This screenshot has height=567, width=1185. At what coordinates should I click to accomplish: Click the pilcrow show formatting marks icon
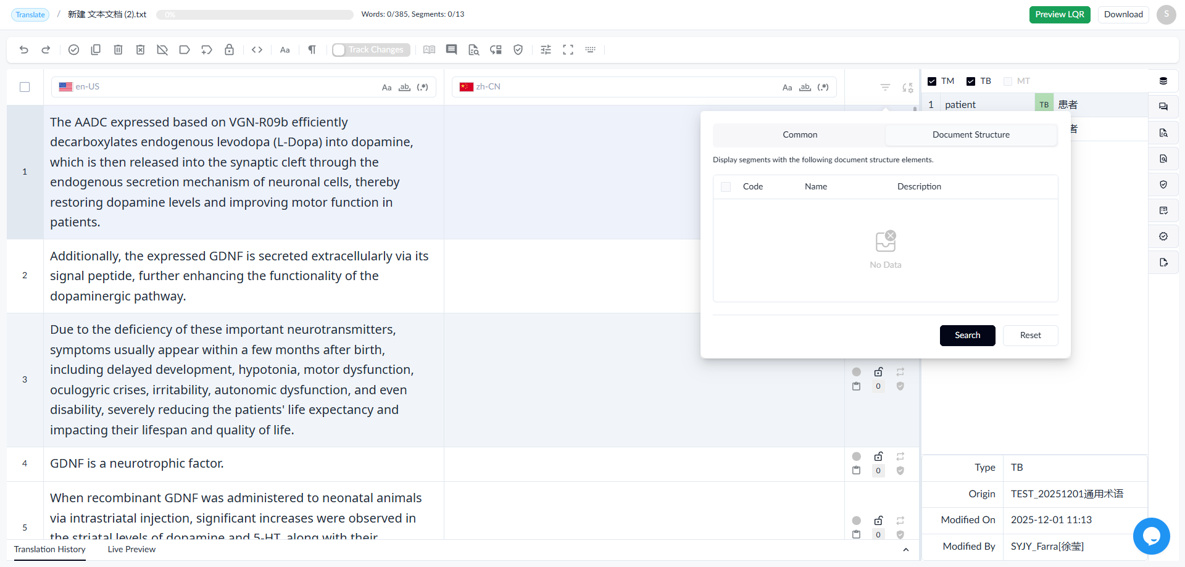(x=312, y=50)
